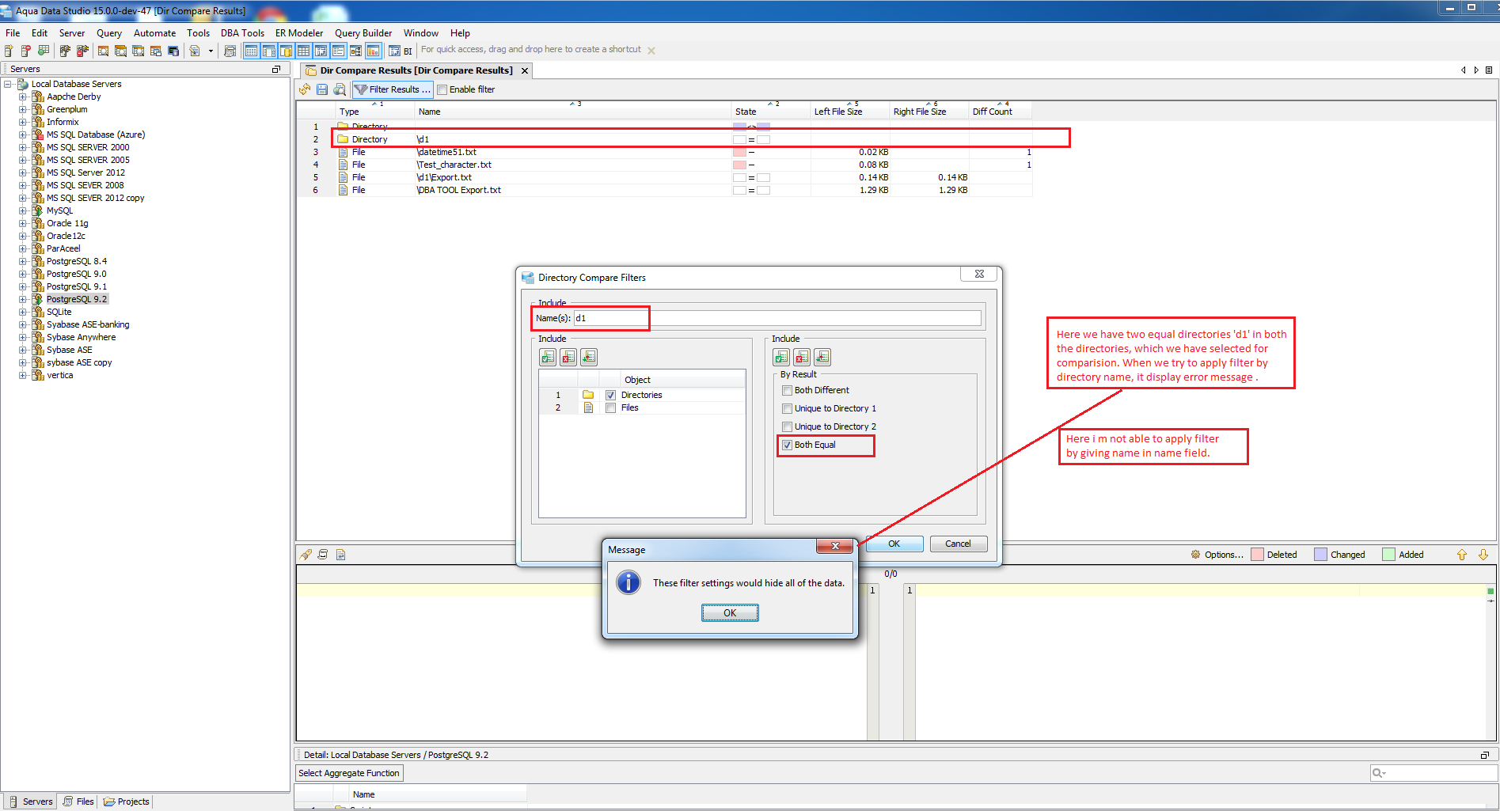Click OK in the Message dialog

click(730, 613)
